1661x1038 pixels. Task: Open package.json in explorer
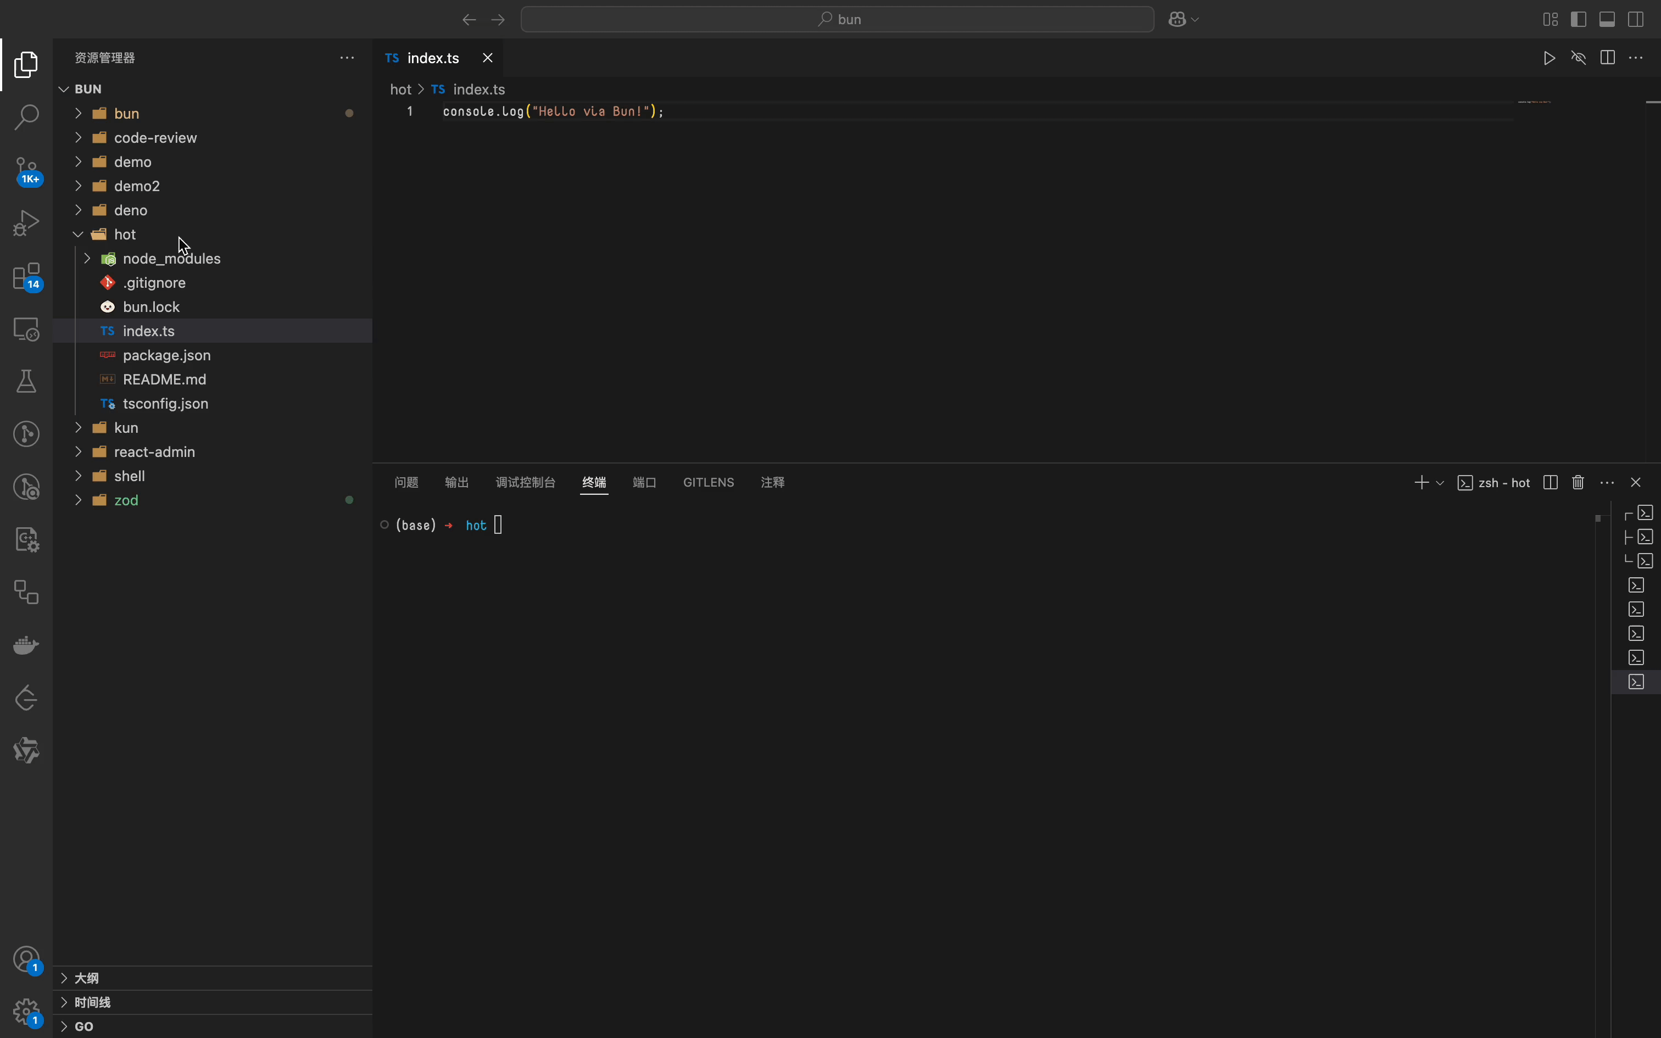coord(166,356)
